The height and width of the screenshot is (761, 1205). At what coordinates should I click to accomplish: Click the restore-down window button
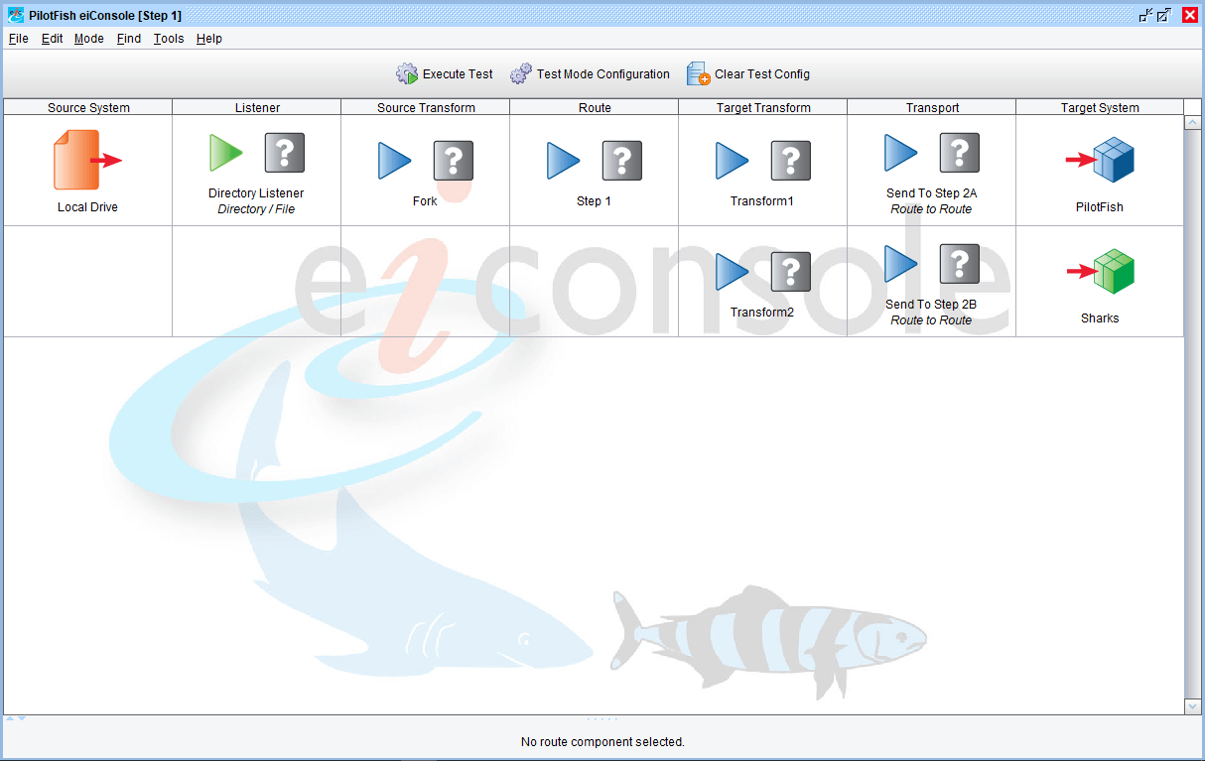coord(1146,15)
